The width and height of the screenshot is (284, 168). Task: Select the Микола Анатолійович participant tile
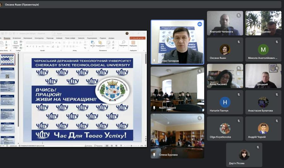[x=263, y=49]
